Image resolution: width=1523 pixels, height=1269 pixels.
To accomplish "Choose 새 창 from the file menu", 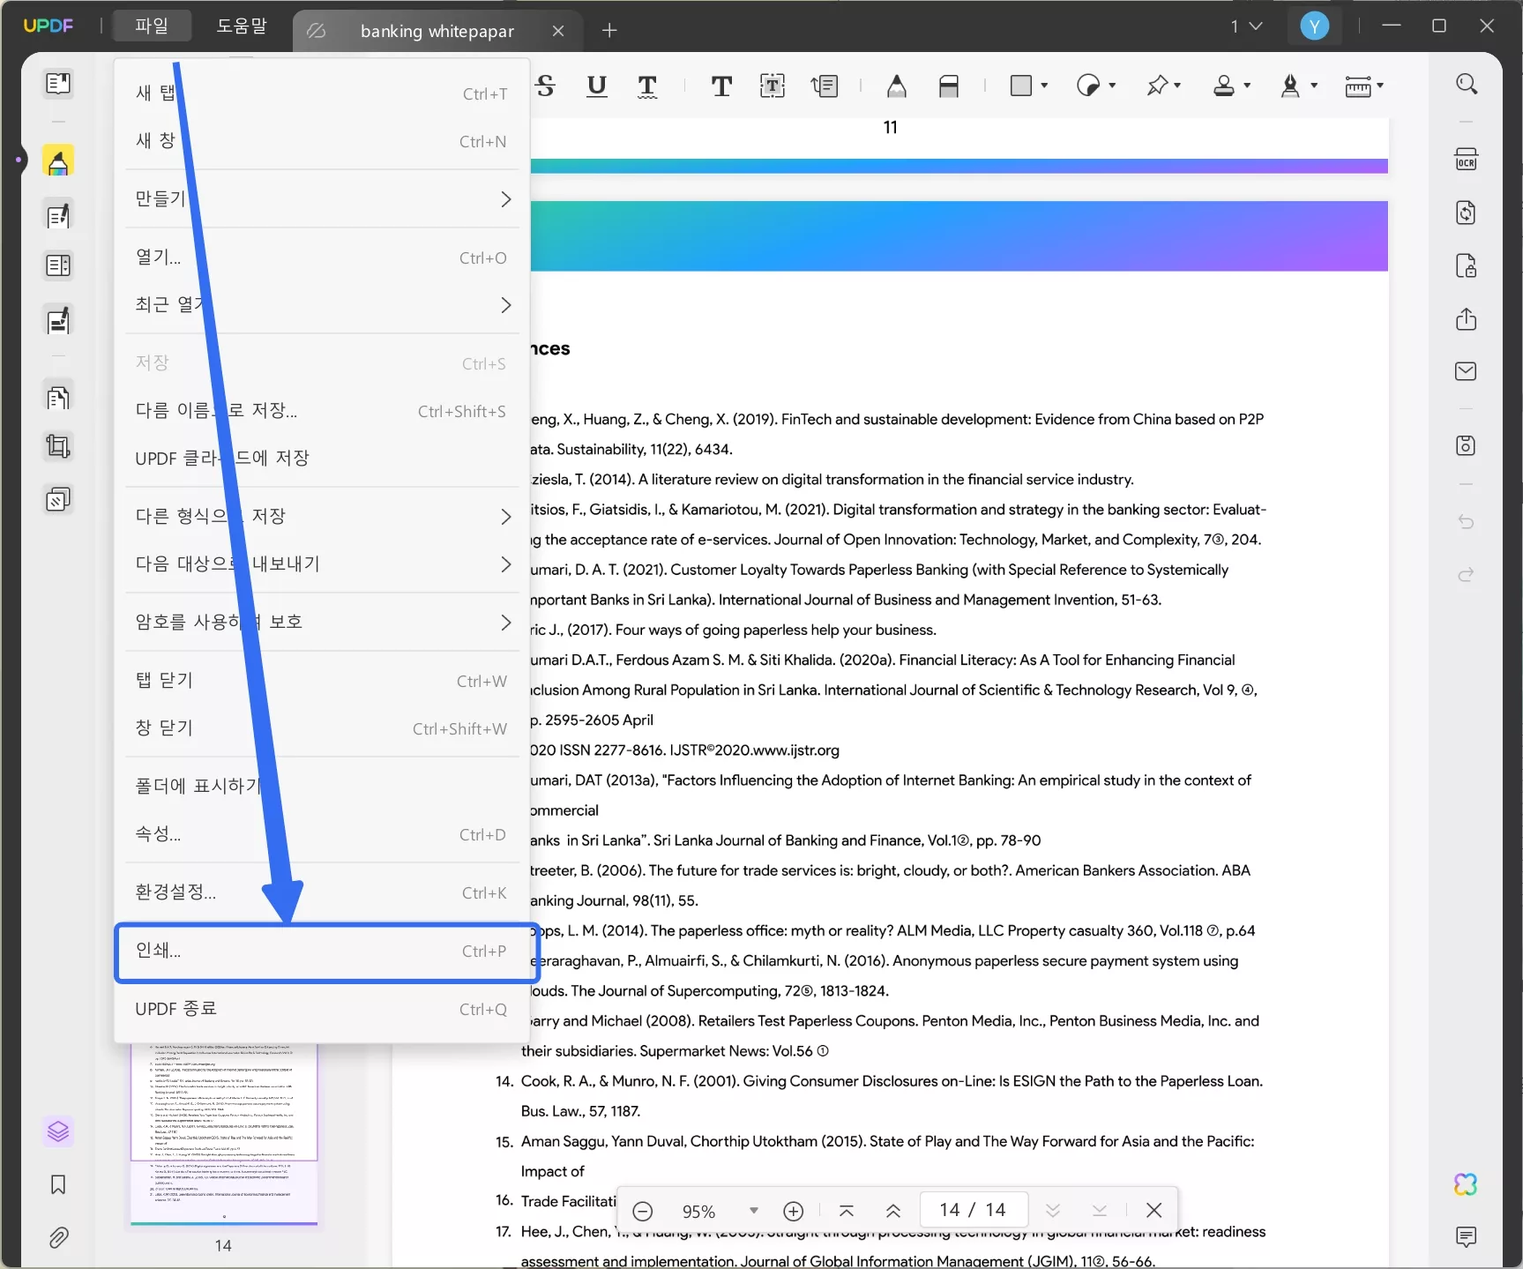I will 322,141.
